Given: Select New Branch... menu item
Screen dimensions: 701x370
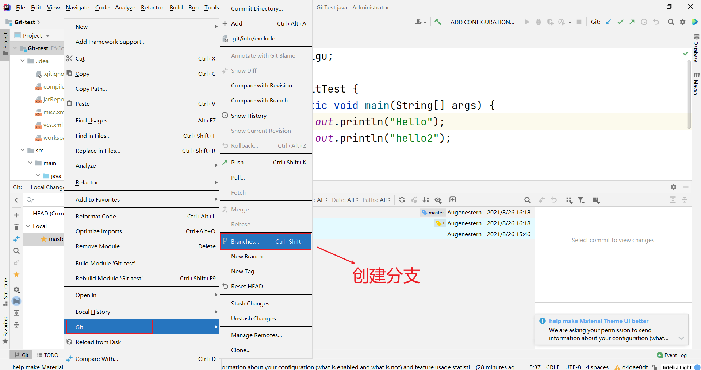Looking at the screenshot, I should point(265,256).
